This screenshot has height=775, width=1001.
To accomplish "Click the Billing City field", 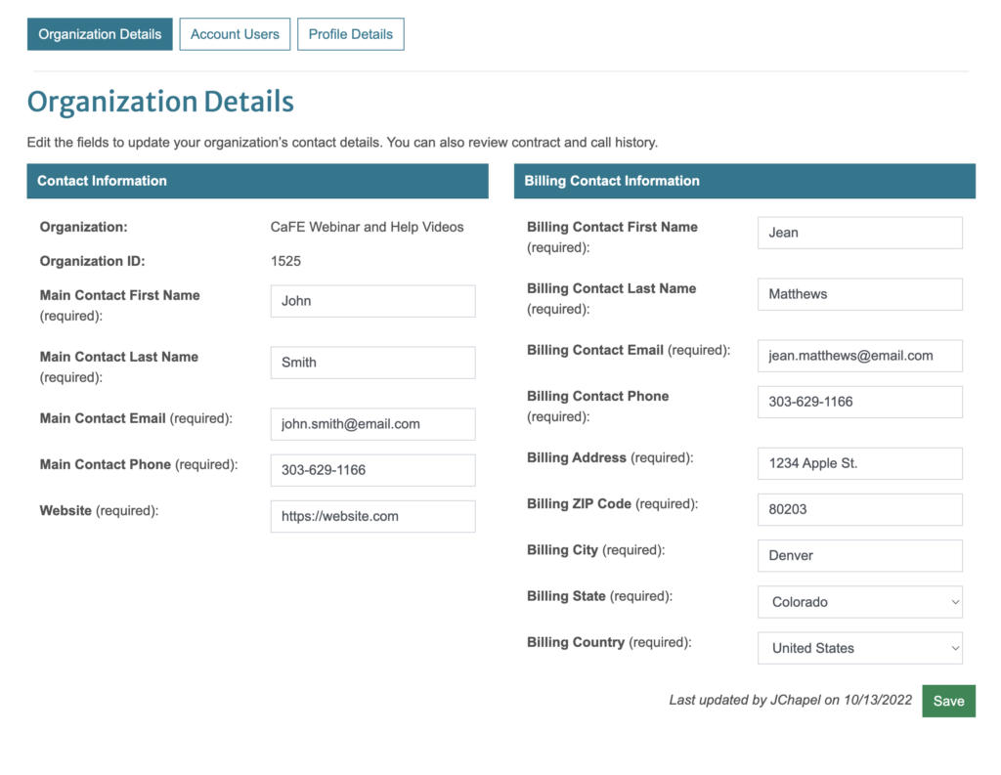I will pyautogui.click(x=859, y=555).
